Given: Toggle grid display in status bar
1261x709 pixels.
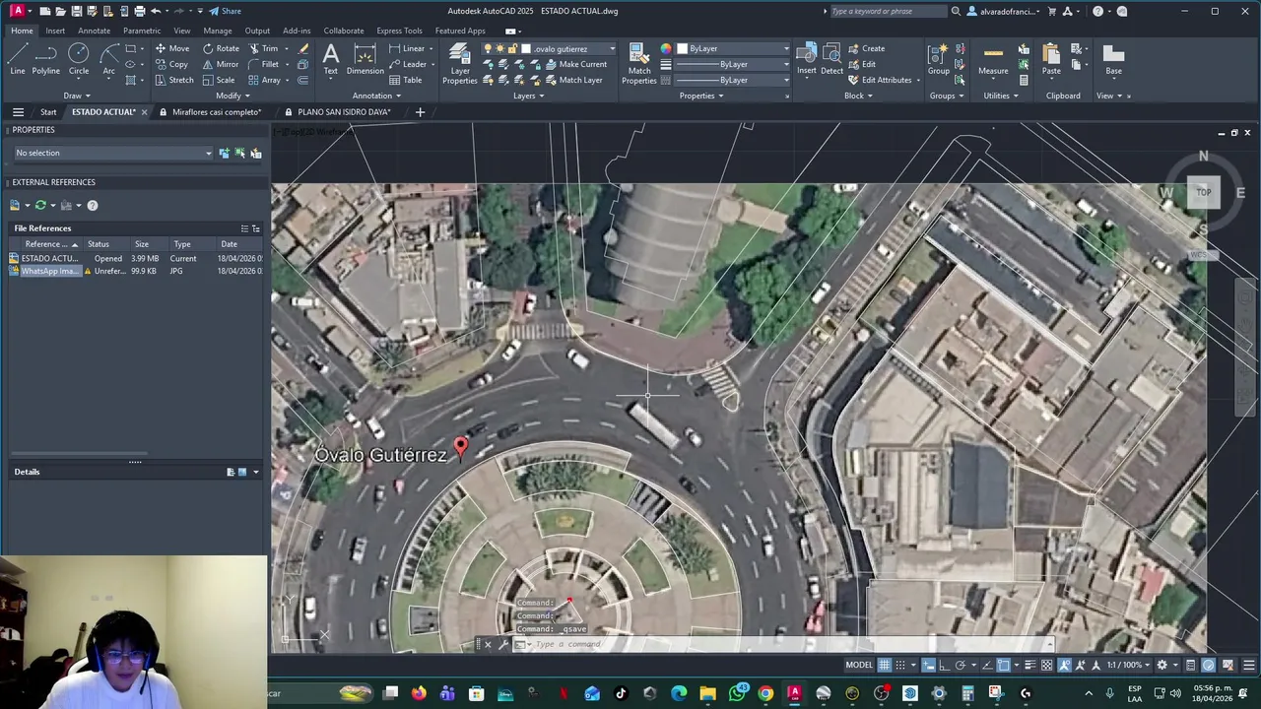Looking at the screenshot, I should (x=885, y=665).
